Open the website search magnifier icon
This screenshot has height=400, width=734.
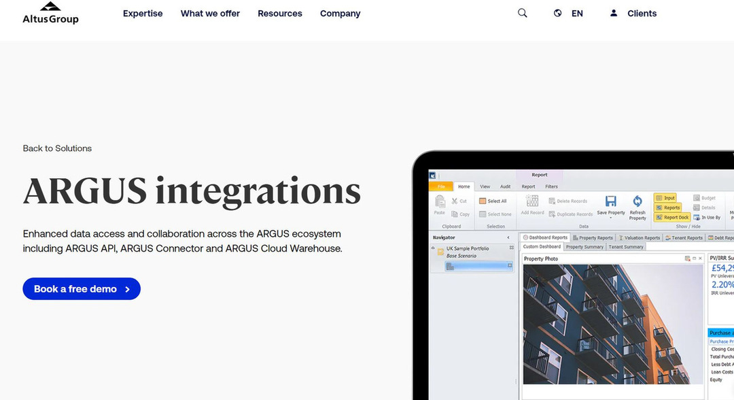(523, 13)
